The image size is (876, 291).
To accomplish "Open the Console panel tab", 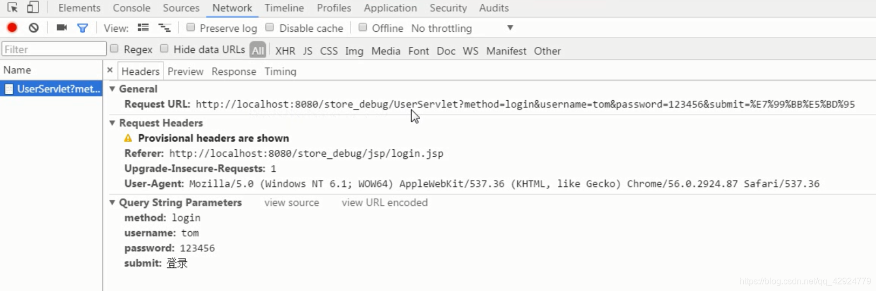I will [x=132, y=8].
